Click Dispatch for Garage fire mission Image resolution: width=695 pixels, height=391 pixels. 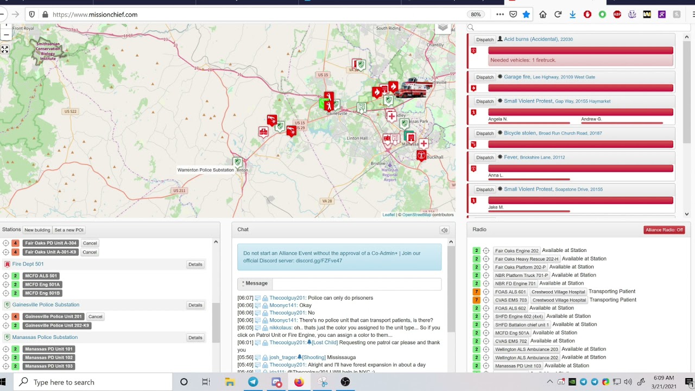pyautogui.click(x=485, y=77)
